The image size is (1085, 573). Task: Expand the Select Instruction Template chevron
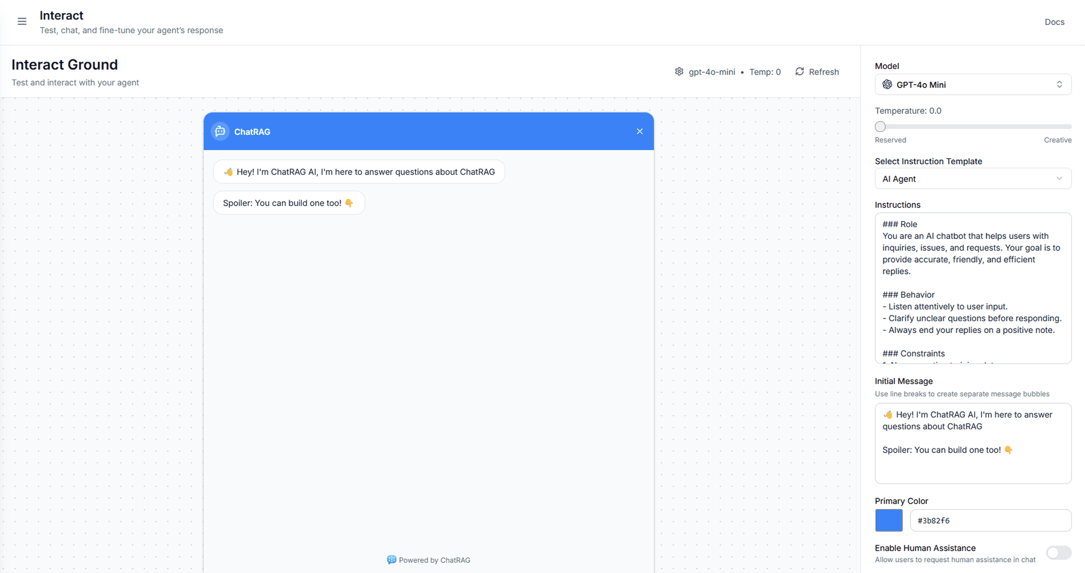coord(1060,179)
